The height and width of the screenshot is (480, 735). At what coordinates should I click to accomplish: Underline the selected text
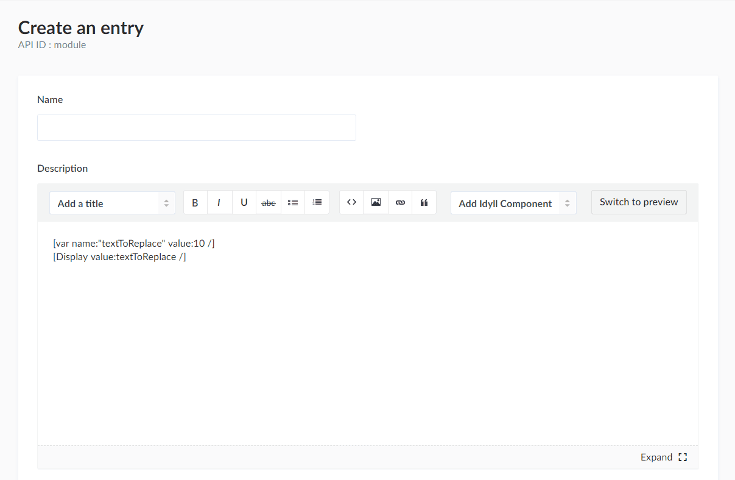tap(244, 203)
